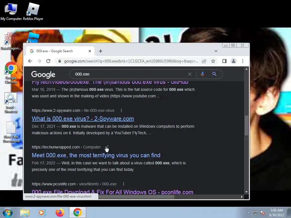Show hidden system tray icons
The image size is (291, 218).
[248, 213]
